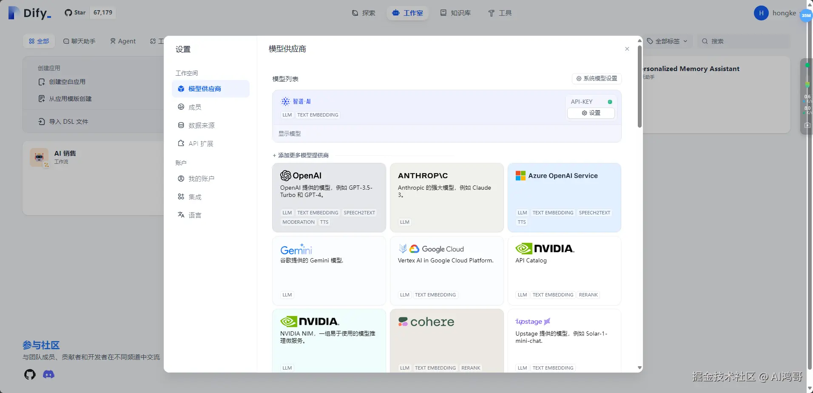Viewport: 813px width, 393px height.
Task: Close the settings dialog
Action: pos(627,49)
